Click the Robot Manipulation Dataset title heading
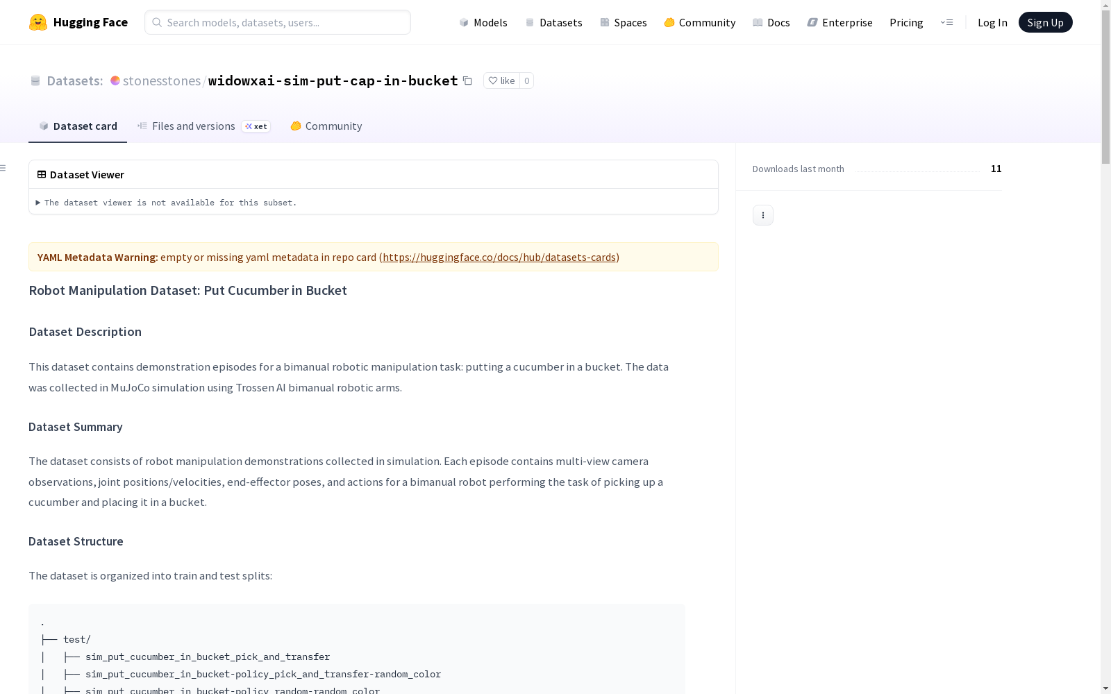This screenshot has height=694, width=1111. (187, 290)
